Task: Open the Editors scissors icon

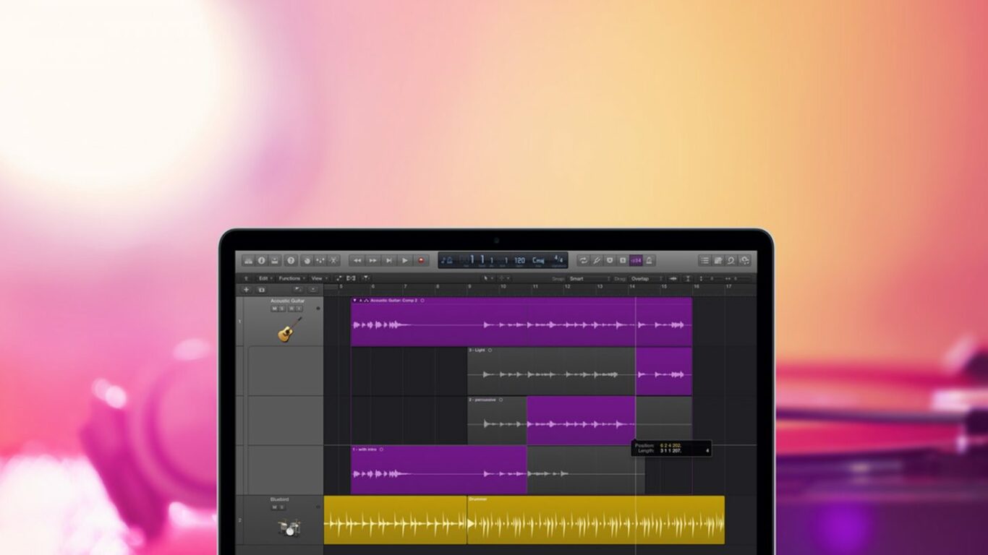Action: coord(333,261)
